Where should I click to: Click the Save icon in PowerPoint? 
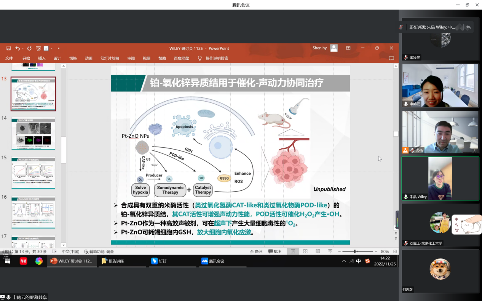[9, 48]
